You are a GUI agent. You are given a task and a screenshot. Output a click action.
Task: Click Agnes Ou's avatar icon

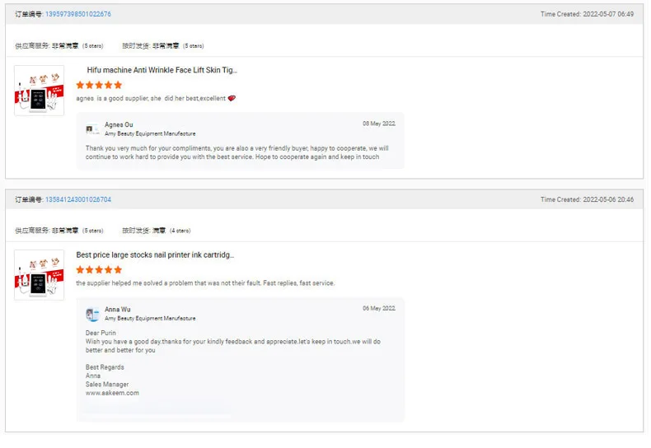[x=92, y=128]
